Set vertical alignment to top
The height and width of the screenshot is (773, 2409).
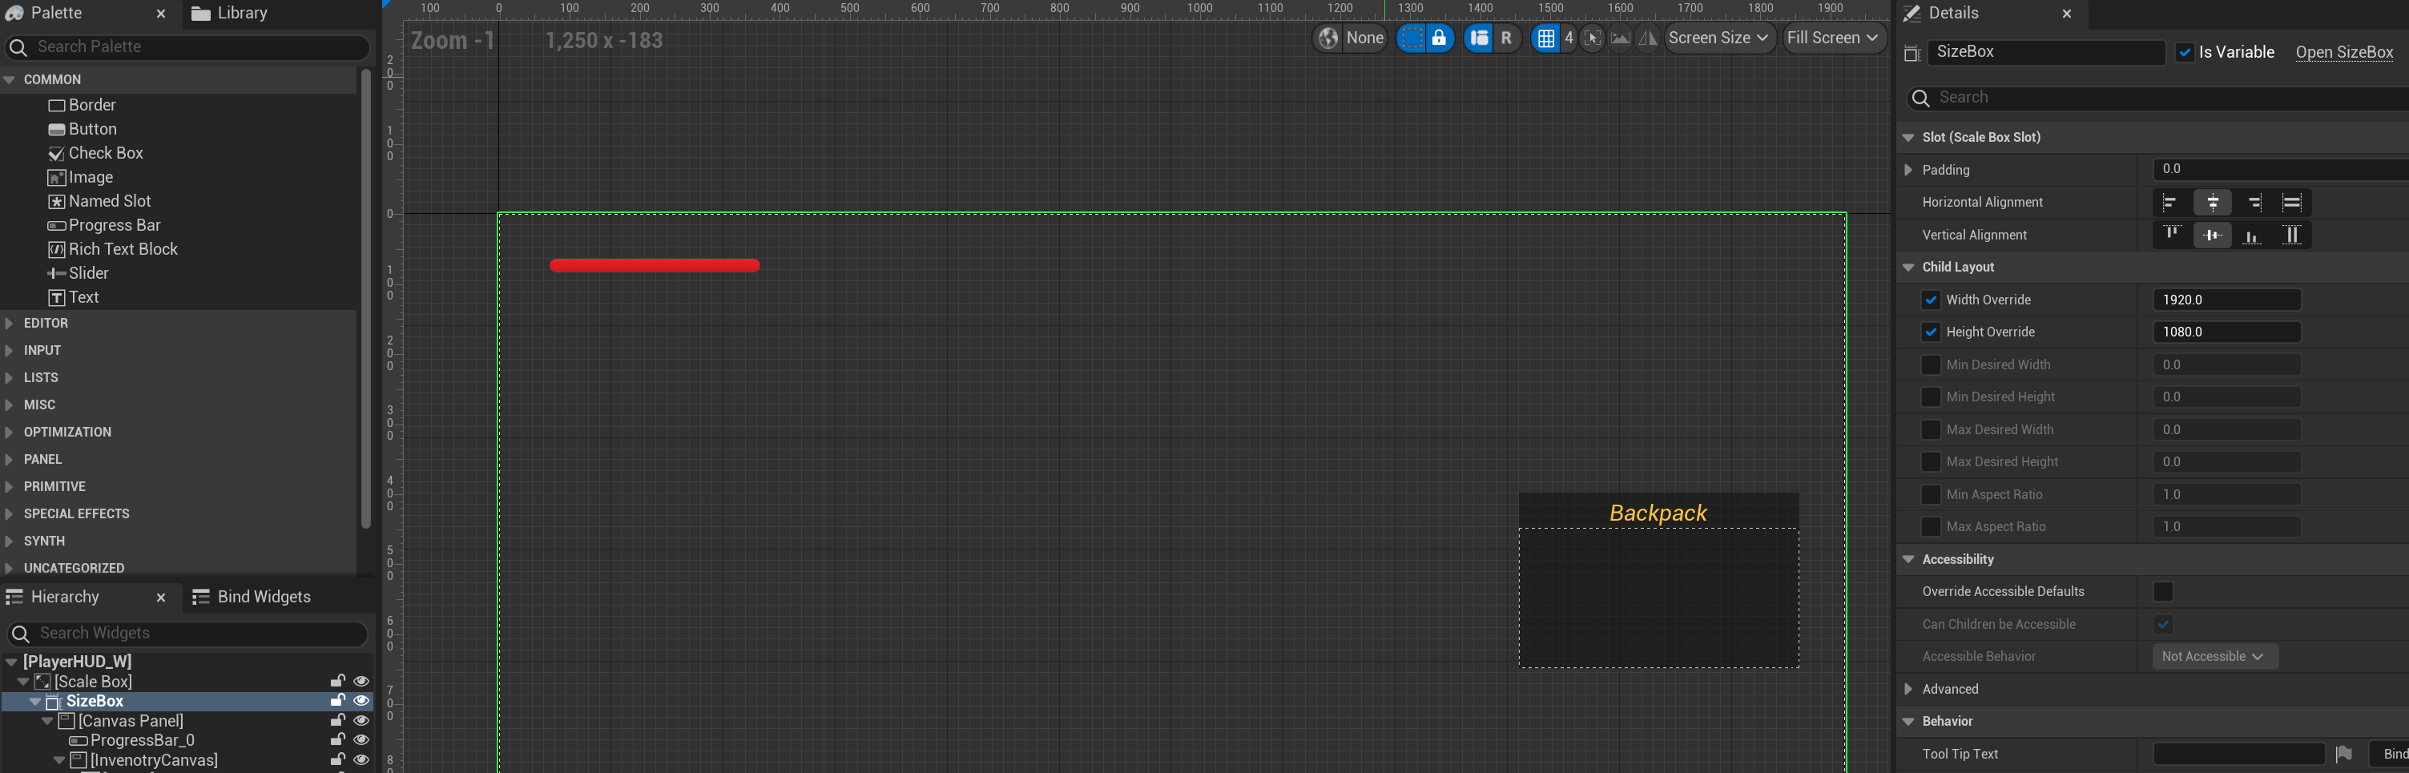coord(2172,236)
